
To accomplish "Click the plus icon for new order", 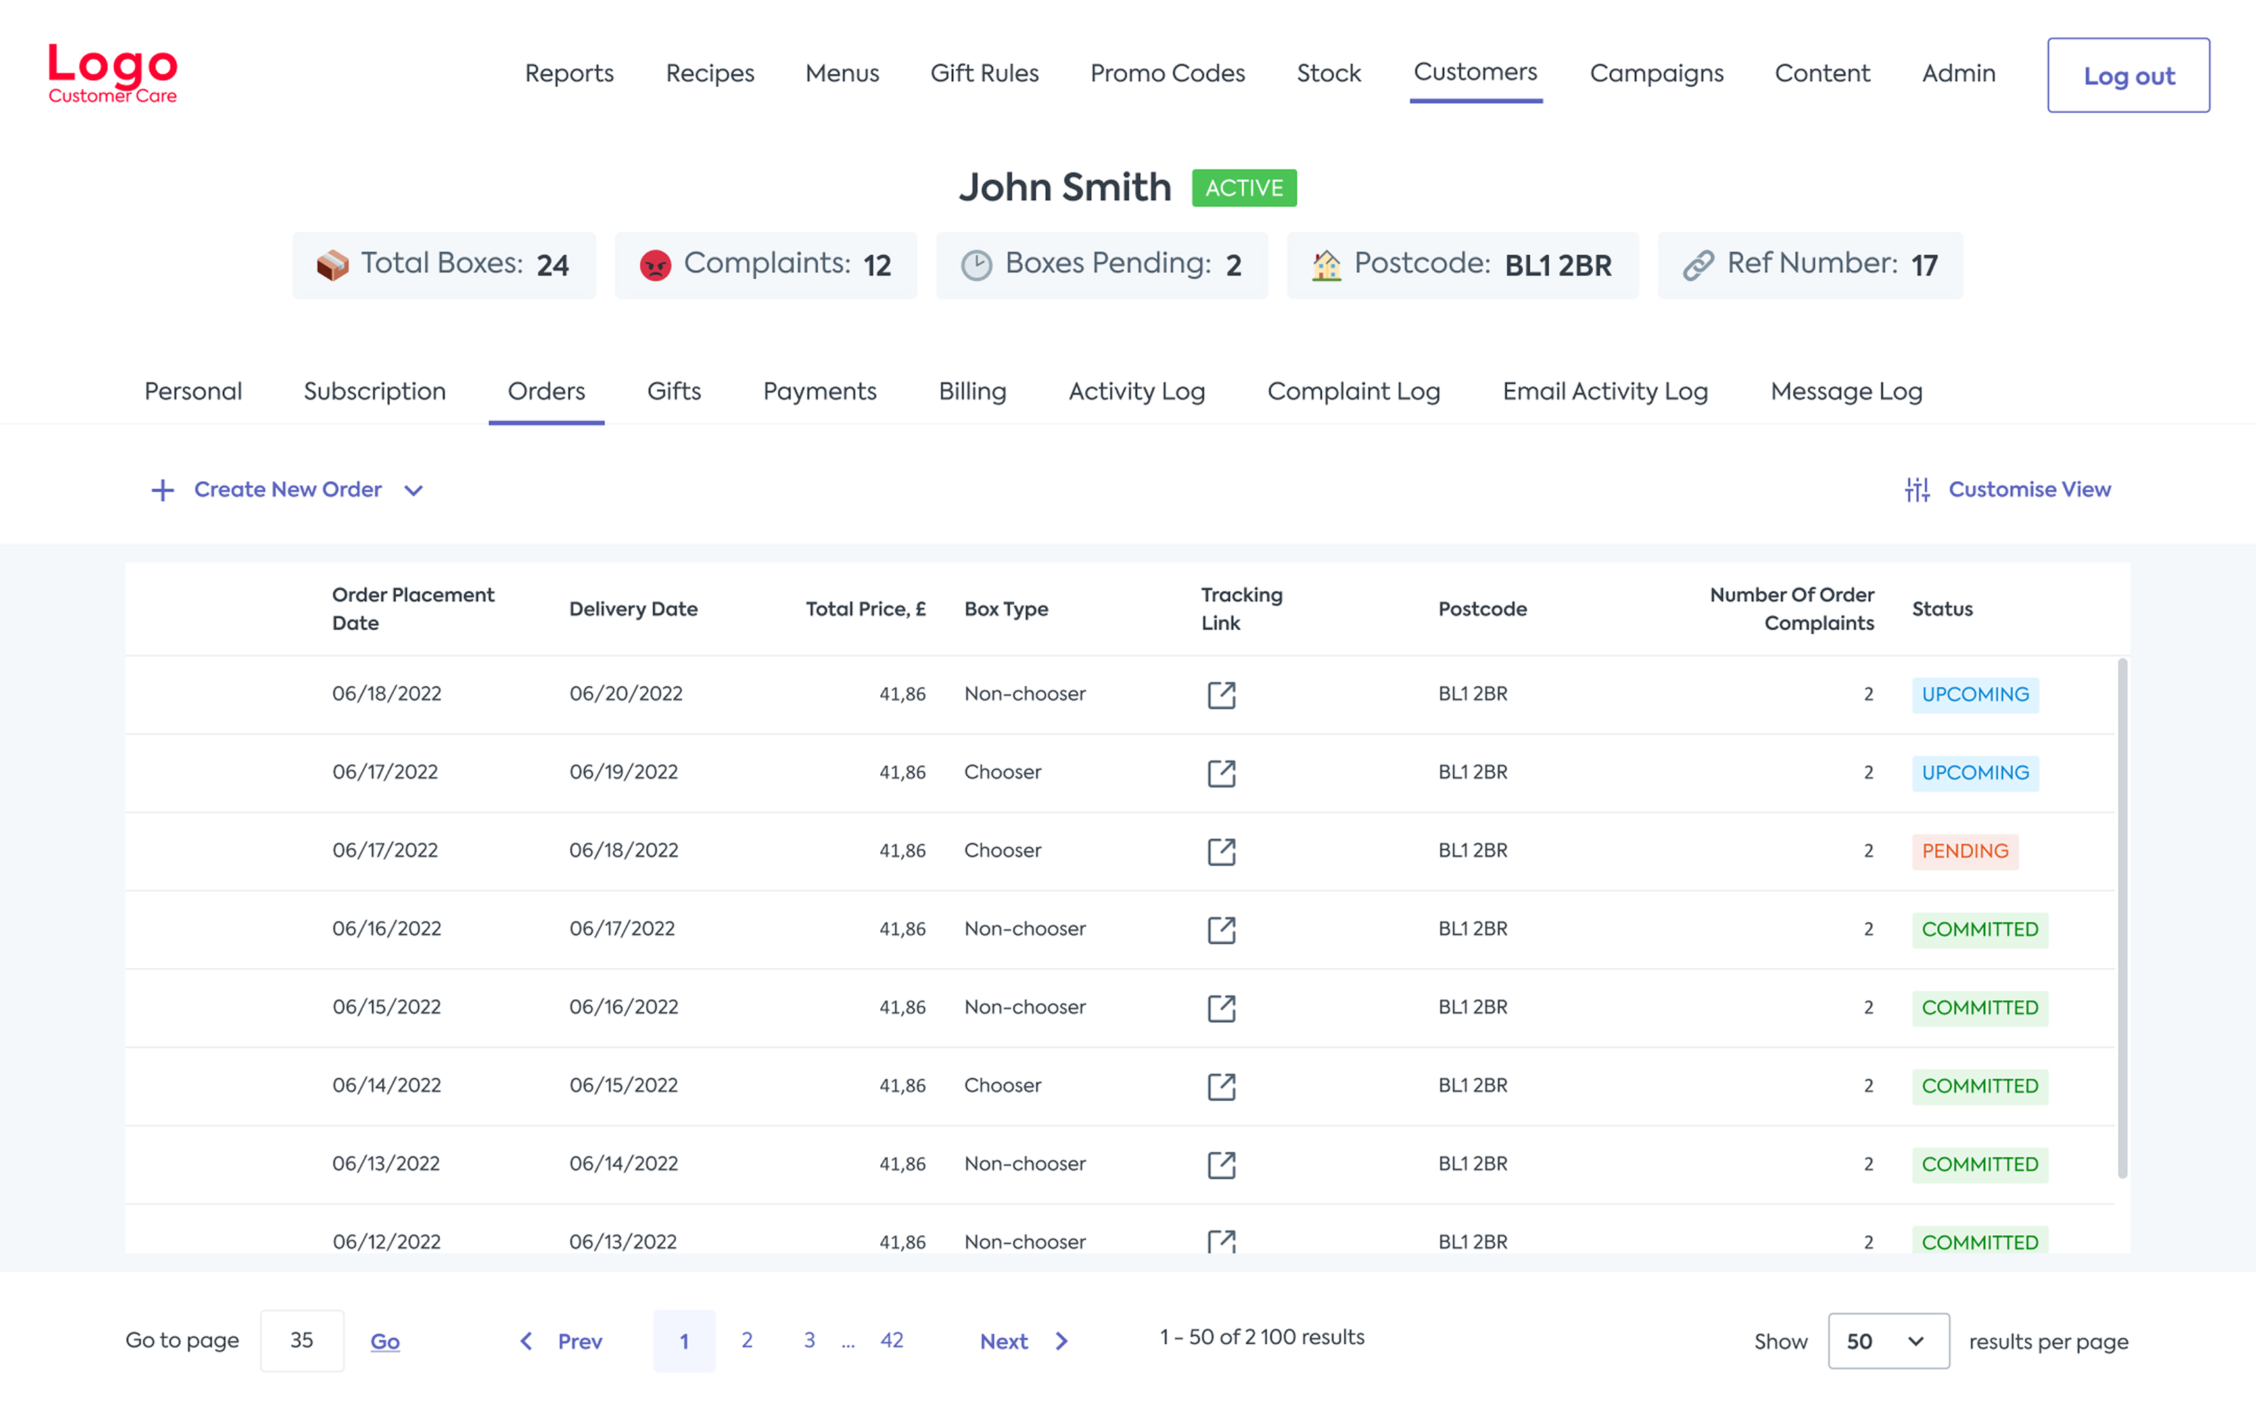I will pyautogui.click(x=162, y=490).
